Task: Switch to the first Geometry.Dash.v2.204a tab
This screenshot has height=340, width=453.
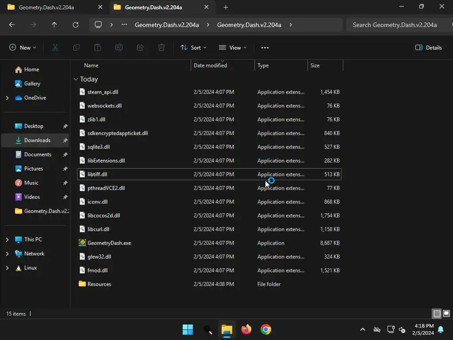Action: (46, 7)
